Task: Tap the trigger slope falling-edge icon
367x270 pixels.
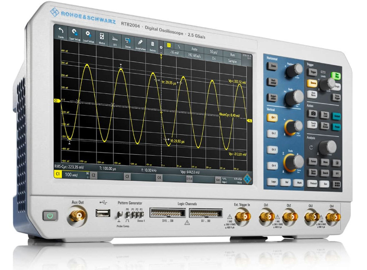Action: 179,47
